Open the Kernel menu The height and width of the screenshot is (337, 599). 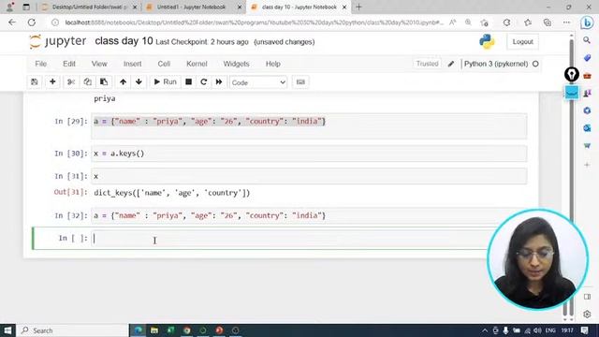[x=197, y=64]
